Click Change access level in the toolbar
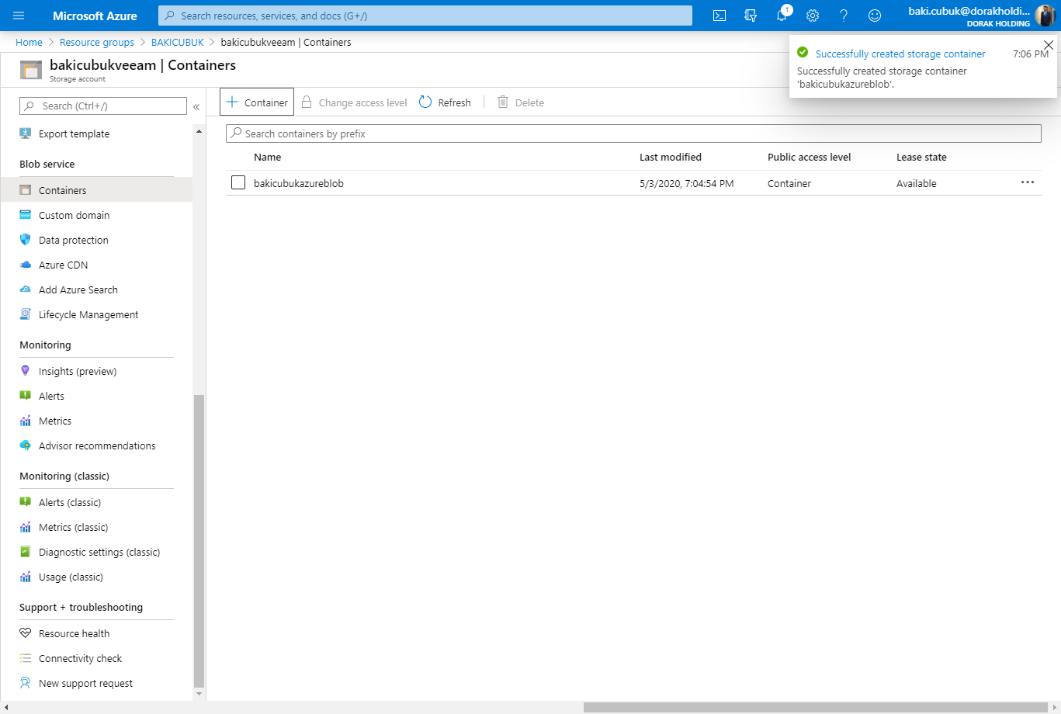Screen dimensions: 1061x714 pos(354,102)
